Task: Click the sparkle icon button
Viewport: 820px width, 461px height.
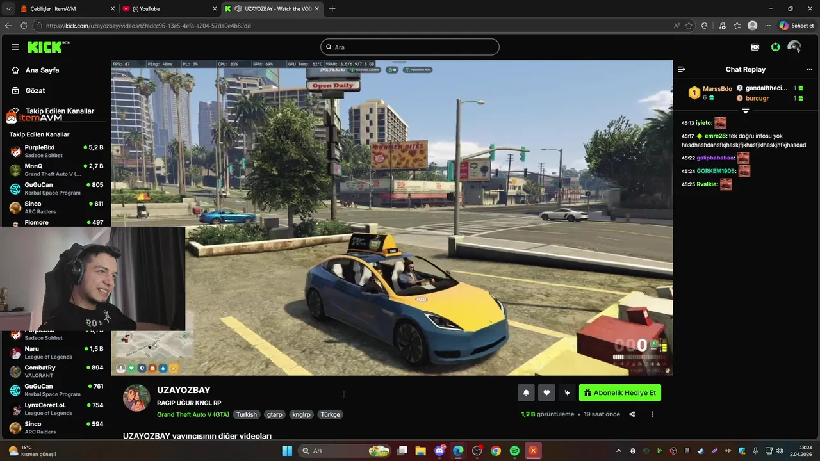Action: (x=567, y=393)
